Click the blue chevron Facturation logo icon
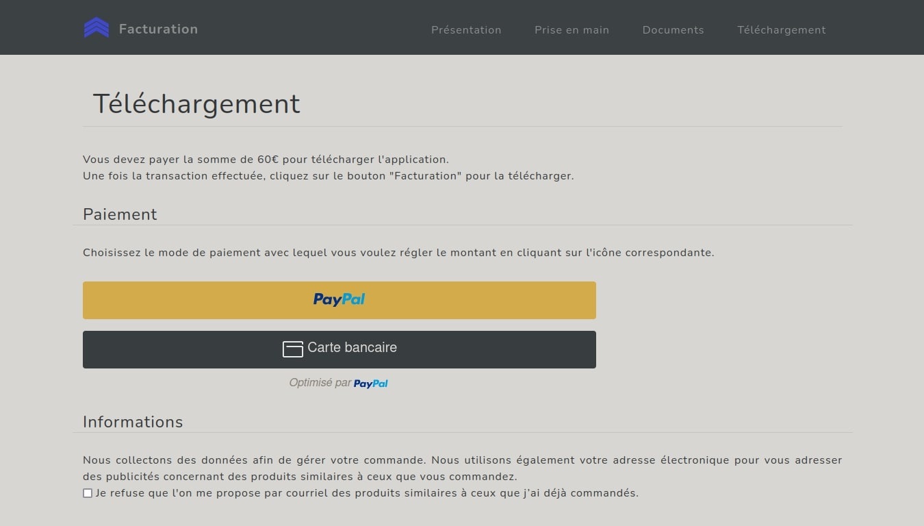924x526 pixels. point(97,28)
